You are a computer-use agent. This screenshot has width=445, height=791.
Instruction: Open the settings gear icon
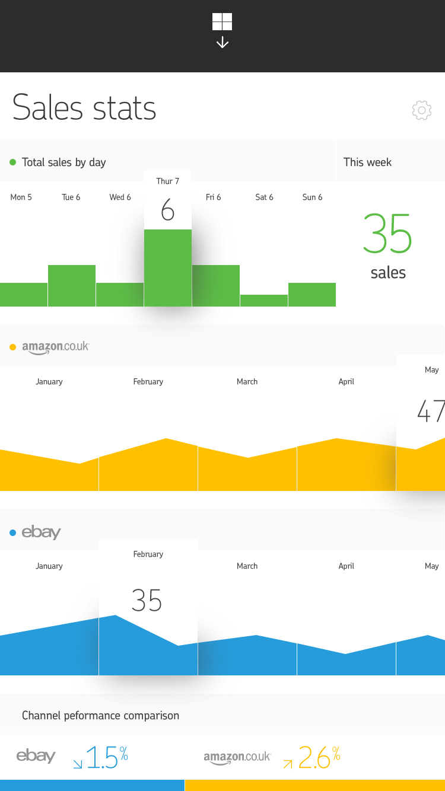(x=421, y=110)
